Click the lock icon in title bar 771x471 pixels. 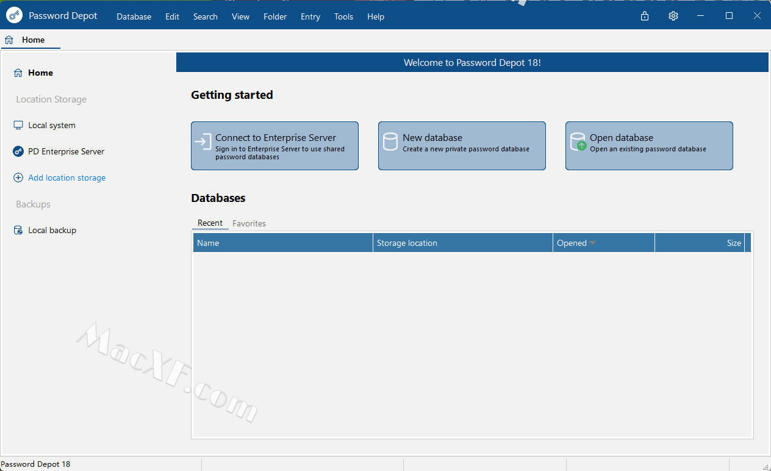pyautogui.click(x=645, y=16)
